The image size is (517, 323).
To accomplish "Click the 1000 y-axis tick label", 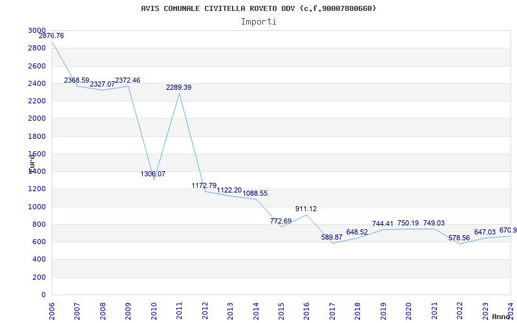I will pos(37,207).
